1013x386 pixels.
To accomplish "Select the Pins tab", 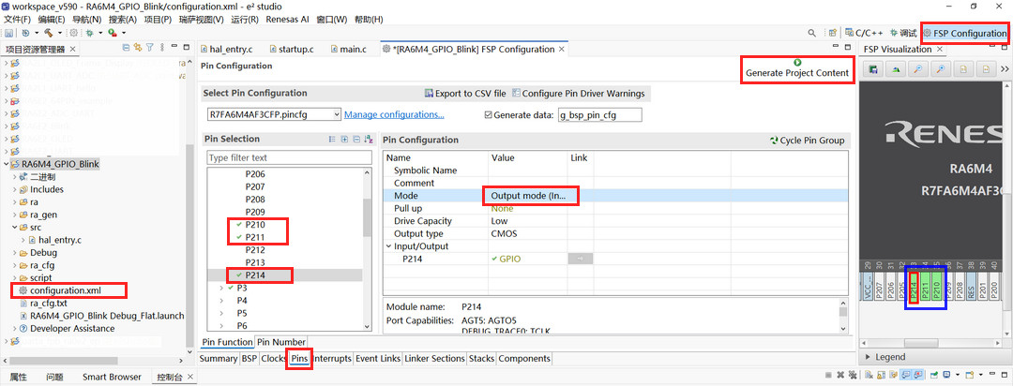I will (299, 358).
